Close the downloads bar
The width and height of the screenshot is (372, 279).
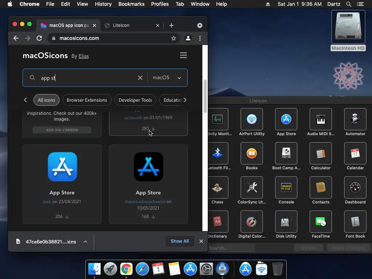click(x=201, y=241)
